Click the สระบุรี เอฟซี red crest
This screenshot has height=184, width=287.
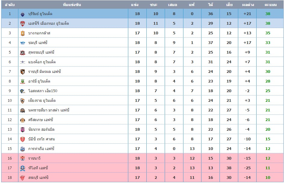[x=23, y=178]
